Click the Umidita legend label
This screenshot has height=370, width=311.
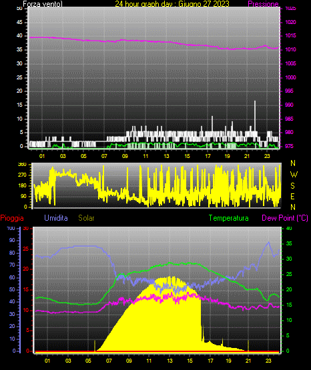point(56,218)
